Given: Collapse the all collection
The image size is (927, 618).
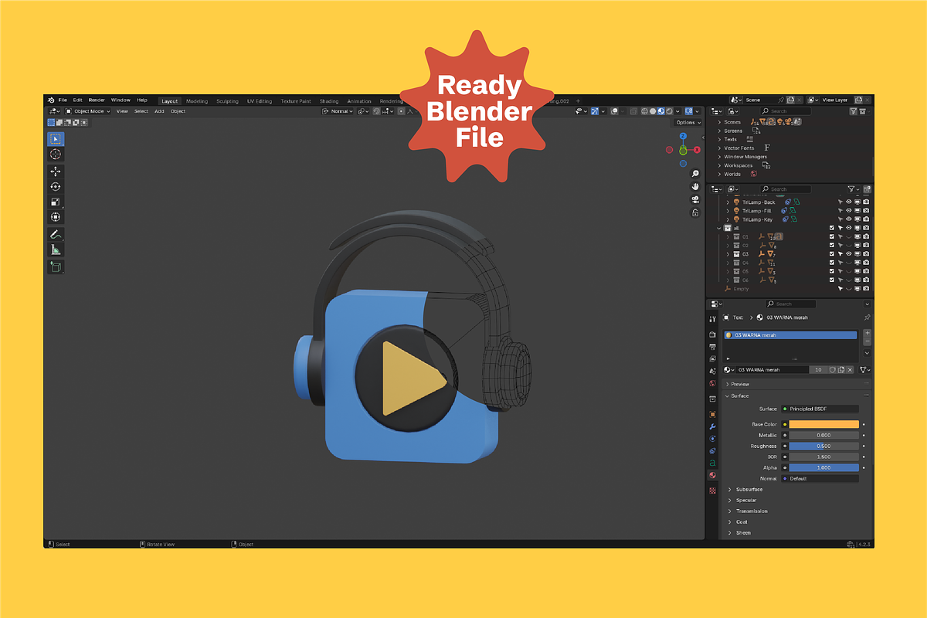Looking at the screenshot, I should [719, 228].
